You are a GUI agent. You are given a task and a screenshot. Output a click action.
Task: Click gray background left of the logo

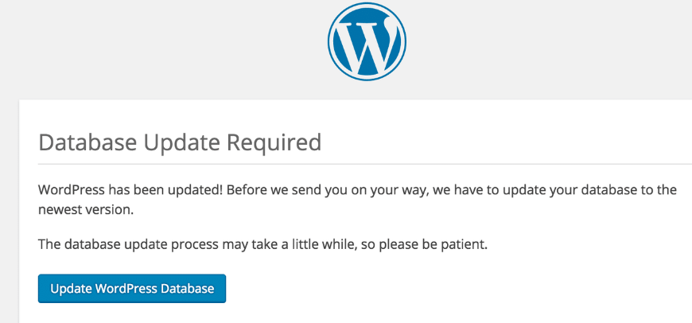point(159,48)
